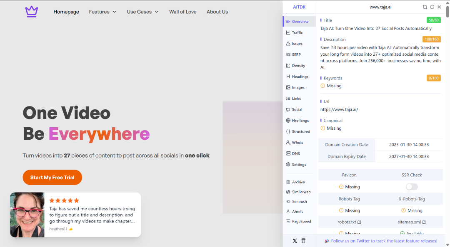
Task: Click the Settings gear icon
Action: pos(288,165)
